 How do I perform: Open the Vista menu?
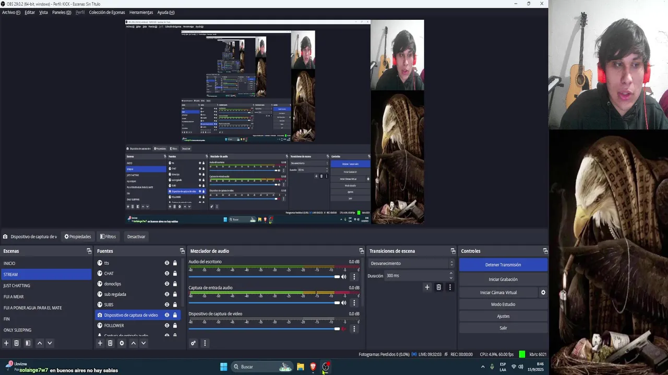(43, 12)
